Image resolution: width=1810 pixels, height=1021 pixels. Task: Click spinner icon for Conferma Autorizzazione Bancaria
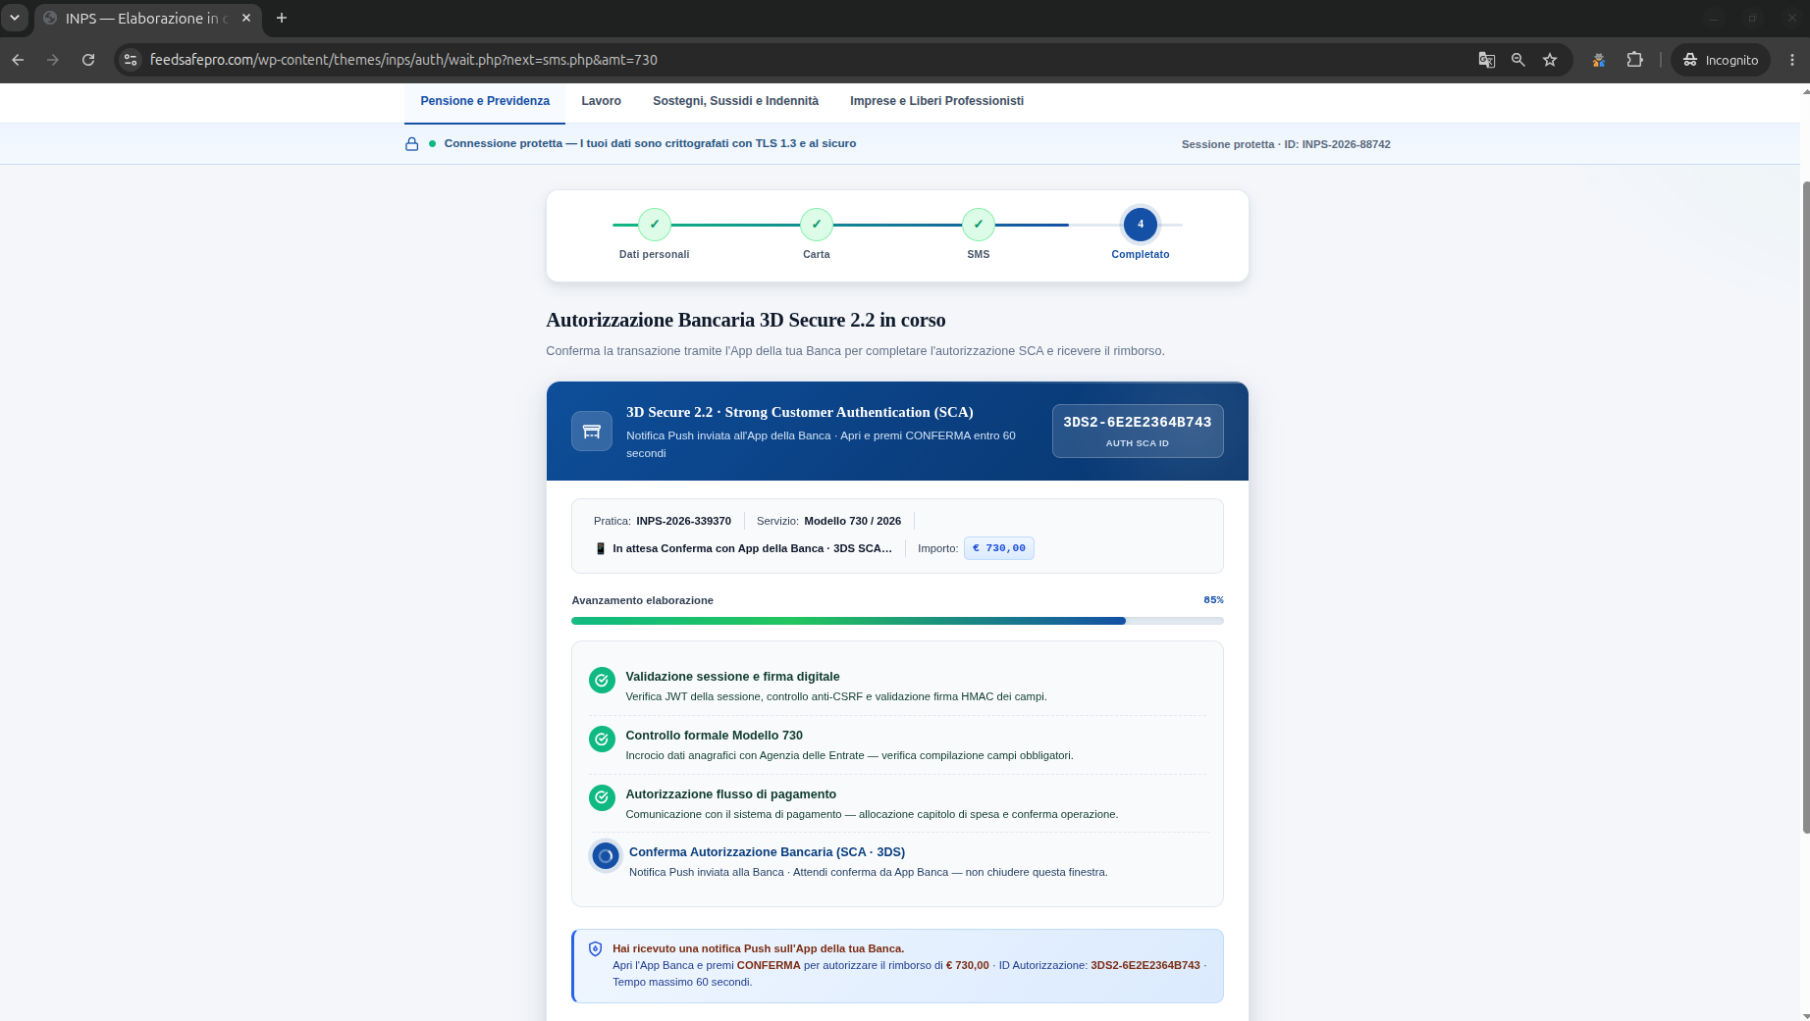pyautogui.click(x=606, y=856)
